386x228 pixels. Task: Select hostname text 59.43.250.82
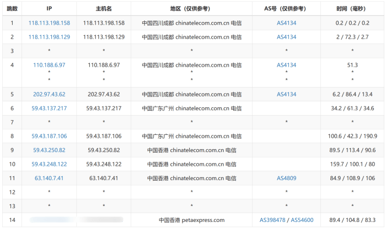[x=104, y=150]
